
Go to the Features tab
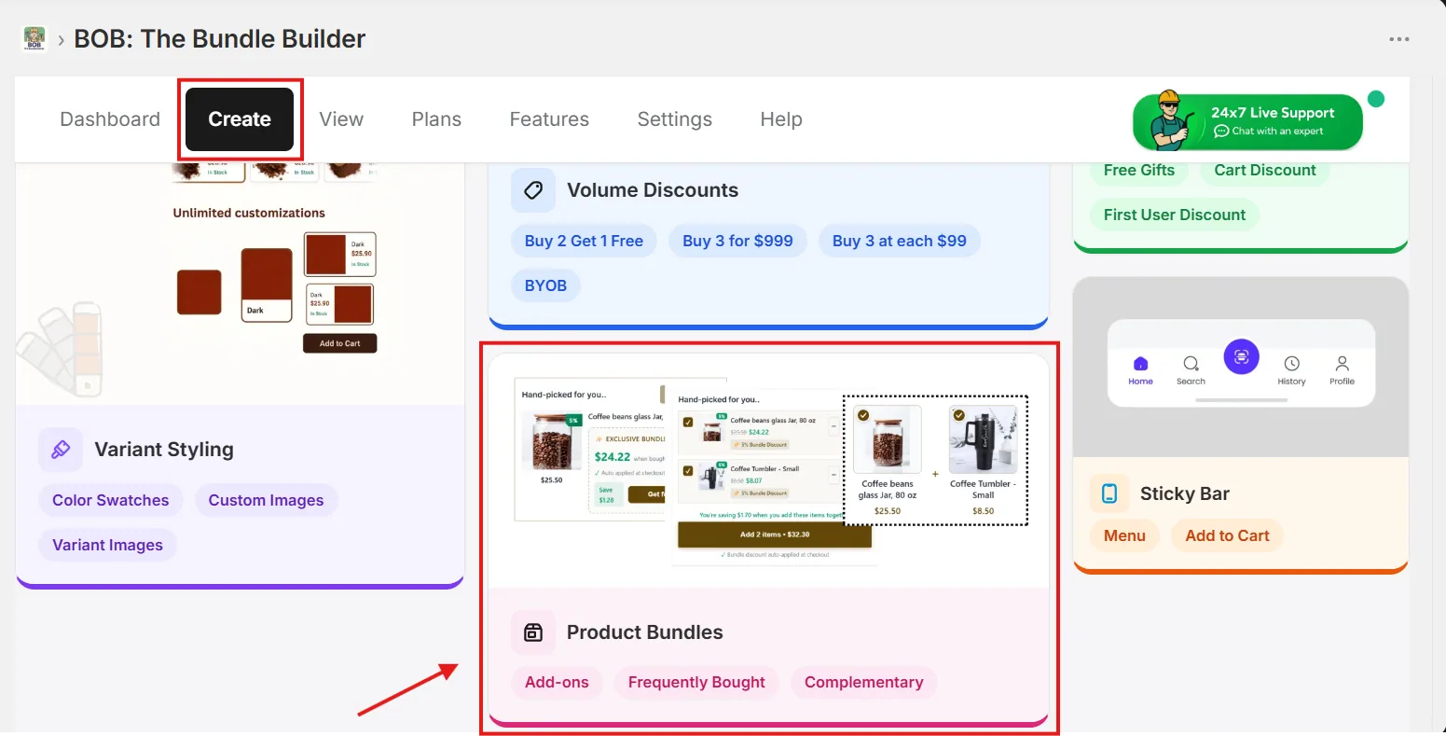tap(549, 119)
